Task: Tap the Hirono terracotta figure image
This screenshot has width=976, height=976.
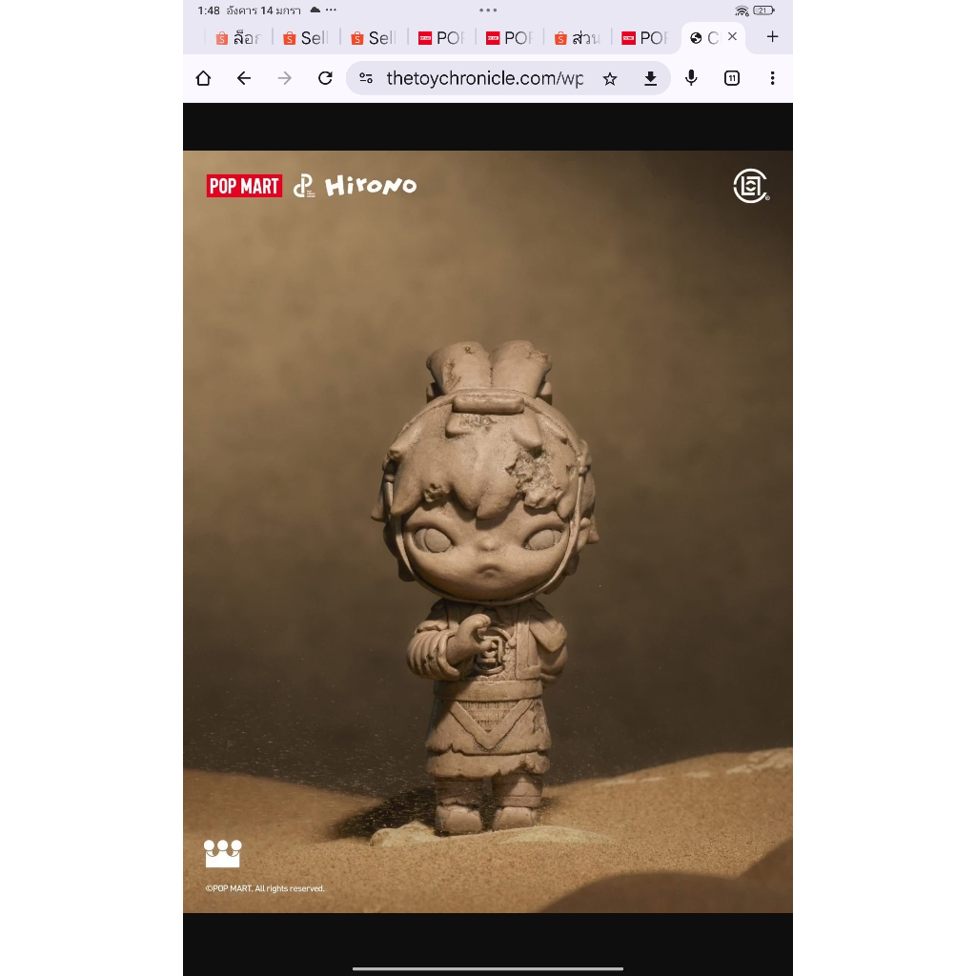Action: [488, 532]
